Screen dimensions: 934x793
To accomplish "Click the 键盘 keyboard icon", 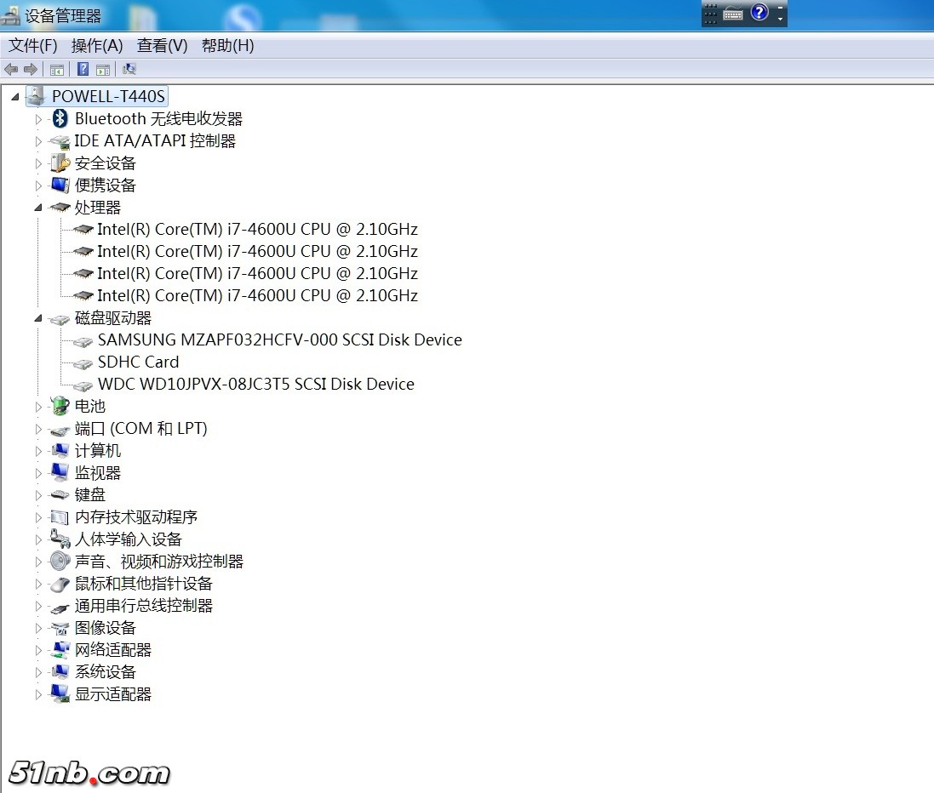I will (60, 494).
